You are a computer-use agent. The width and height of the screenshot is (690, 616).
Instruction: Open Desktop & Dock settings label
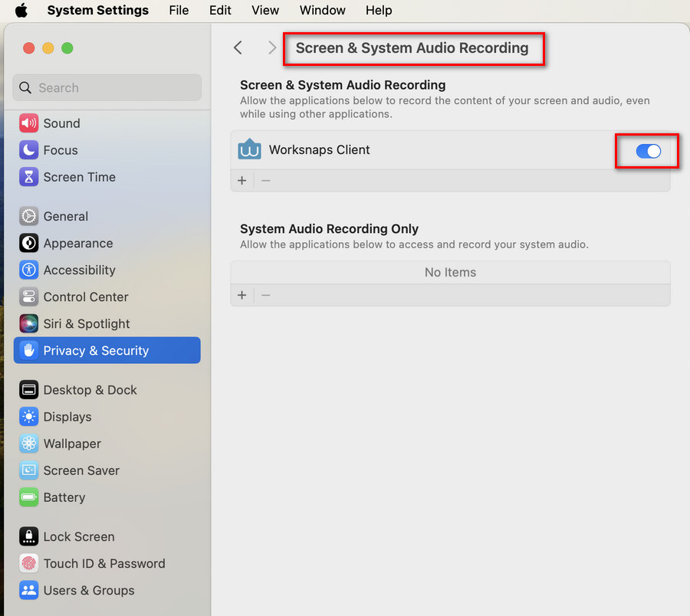[x=90, y=390]
